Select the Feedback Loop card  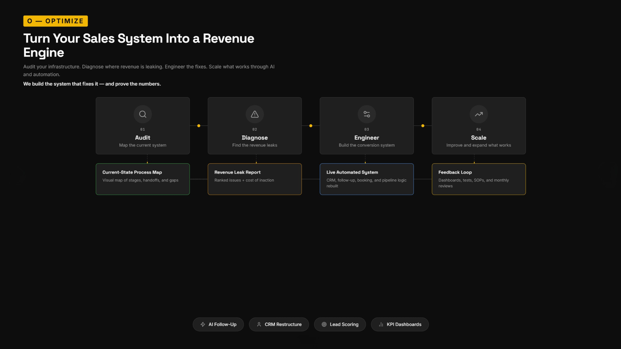(x=479, y=179)
